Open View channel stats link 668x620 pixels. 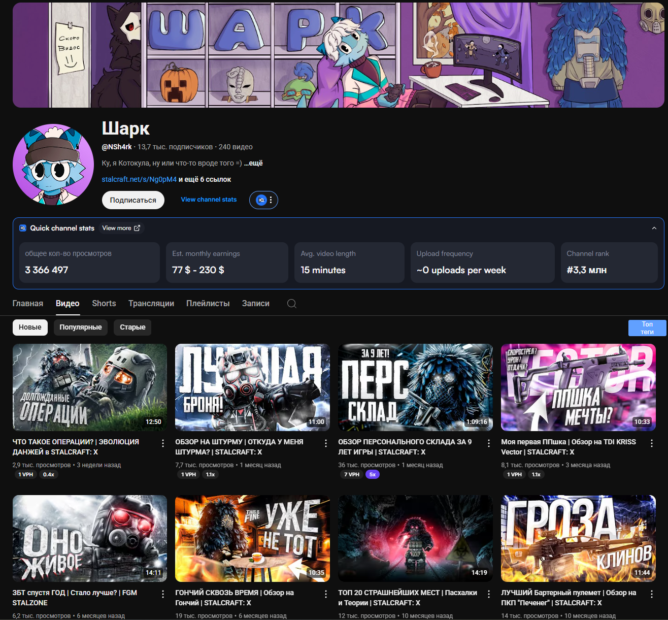coord(209,200)
